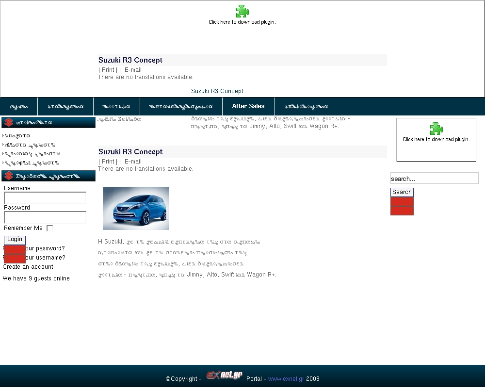
Task: Click the Print link under top article title
Action: pos(108,70)
